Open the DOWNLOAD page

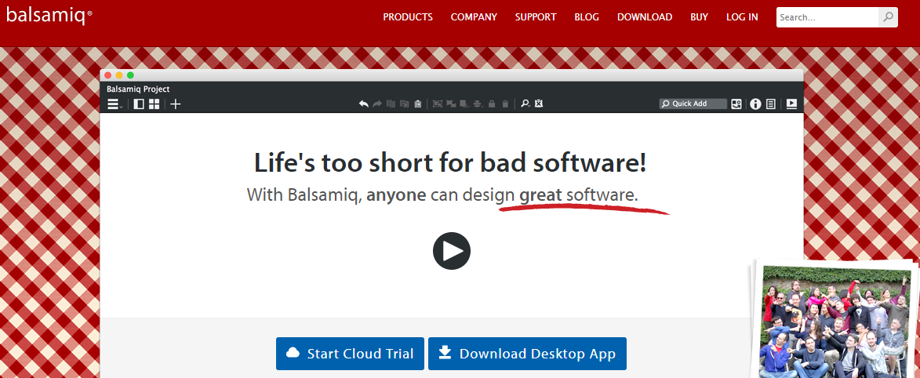[x=644, y=17]
